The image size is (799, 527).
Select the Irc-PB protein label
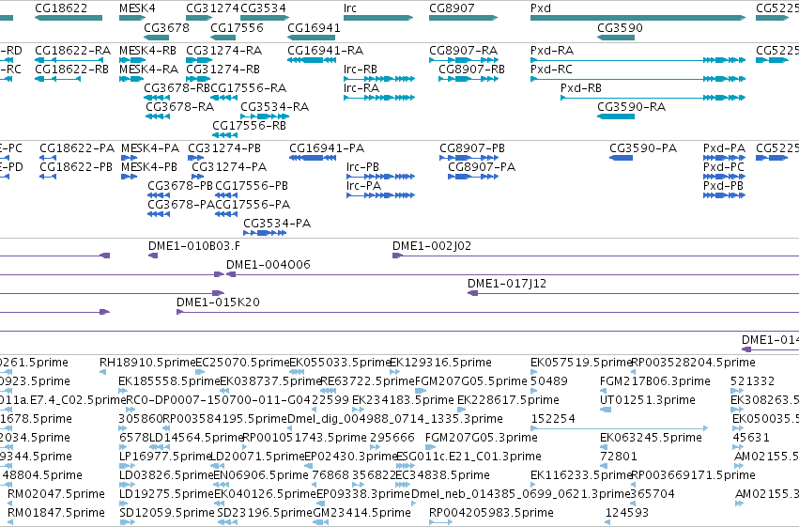[362, 167]
